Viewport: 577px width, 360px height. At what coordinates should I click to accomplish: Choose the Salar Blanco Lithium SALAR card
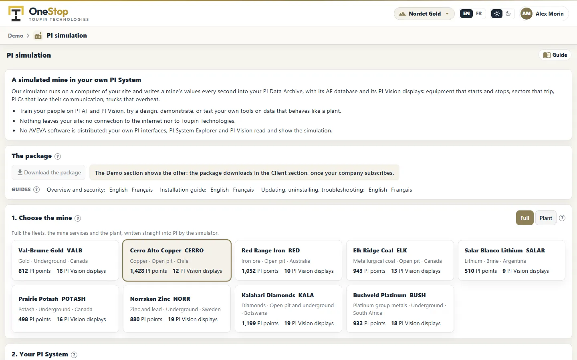click(511, 260)
